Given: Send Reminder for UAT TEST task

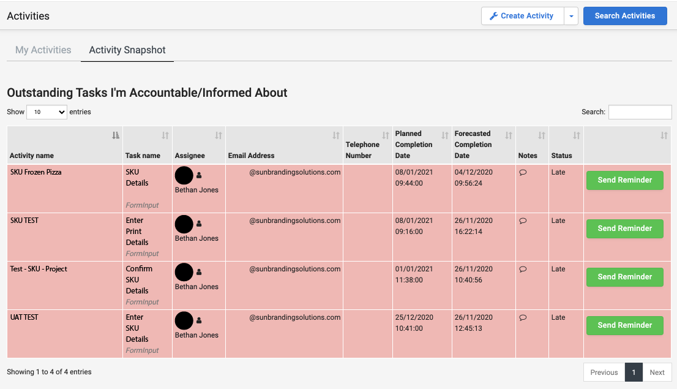Looking at the screenshot, I should (624, 325).
